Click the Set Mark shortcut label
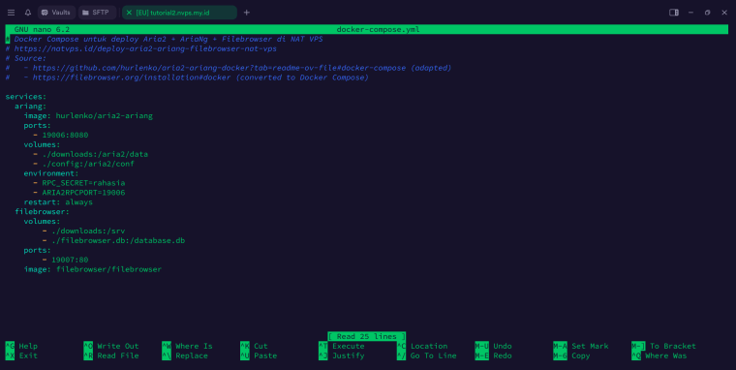This screenshot has height=370, width=736. (590, 346)
